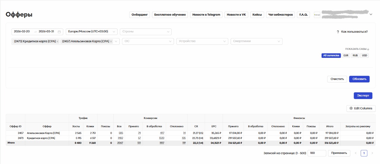Go to previous page with left chevron
The height and width of the screenshot is (164, 380).
(356, 153)
